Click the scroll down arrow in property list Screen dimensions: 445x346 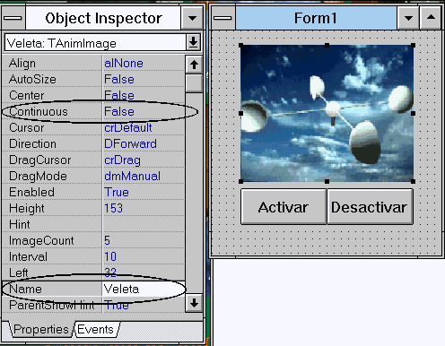tap(194, 303)
